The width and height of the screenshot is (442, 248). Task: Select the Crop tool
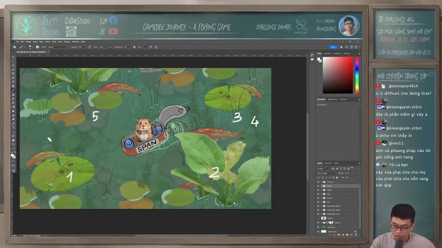coord(13,73)
